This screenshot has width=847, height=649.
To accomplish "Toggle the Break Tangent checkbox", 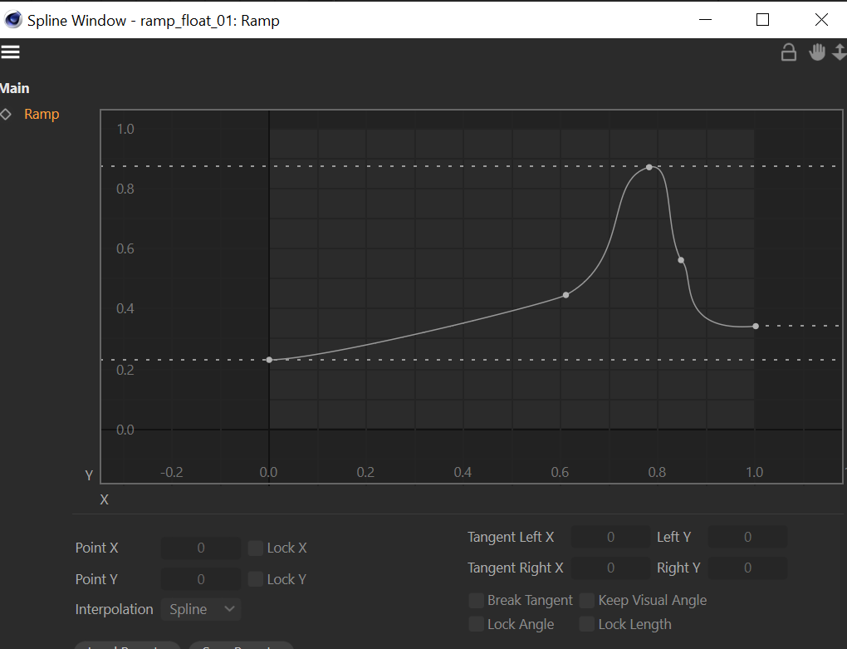I will coord(477,600).
